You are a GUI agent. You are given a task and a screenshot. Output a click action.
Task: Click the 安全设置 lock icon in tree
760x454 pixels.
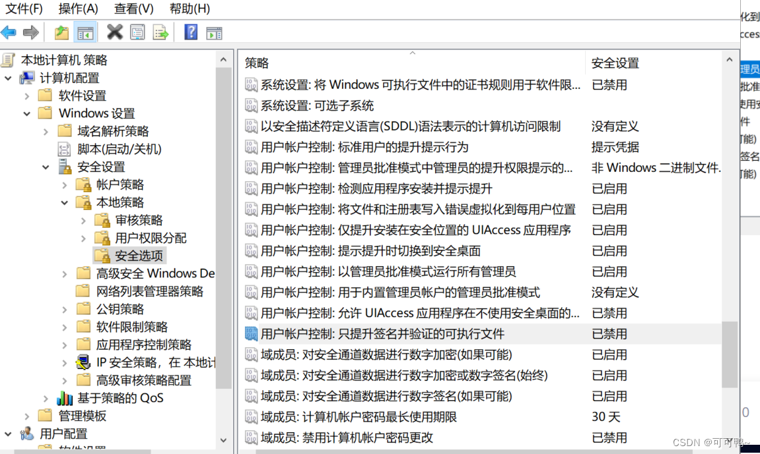pyautogui.click(x=65, y=167)
